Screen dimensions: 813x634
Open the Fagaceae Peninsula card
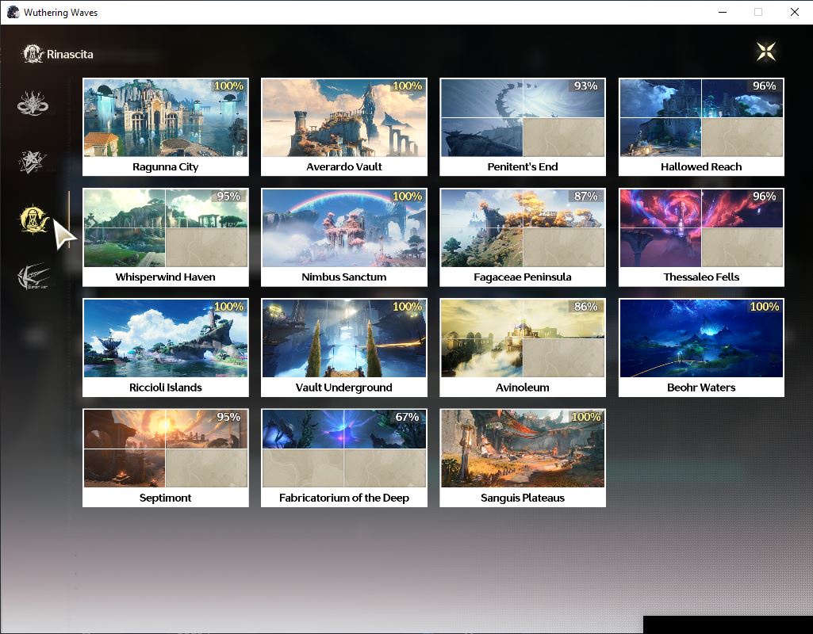point(523,237)
